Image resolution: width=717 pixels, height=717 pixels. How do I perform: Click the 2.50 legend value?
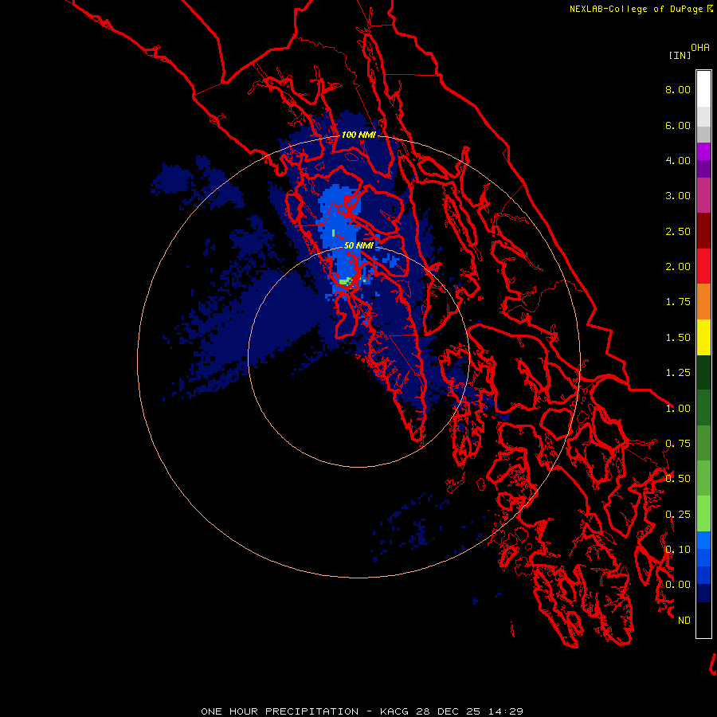pos(678,231)
